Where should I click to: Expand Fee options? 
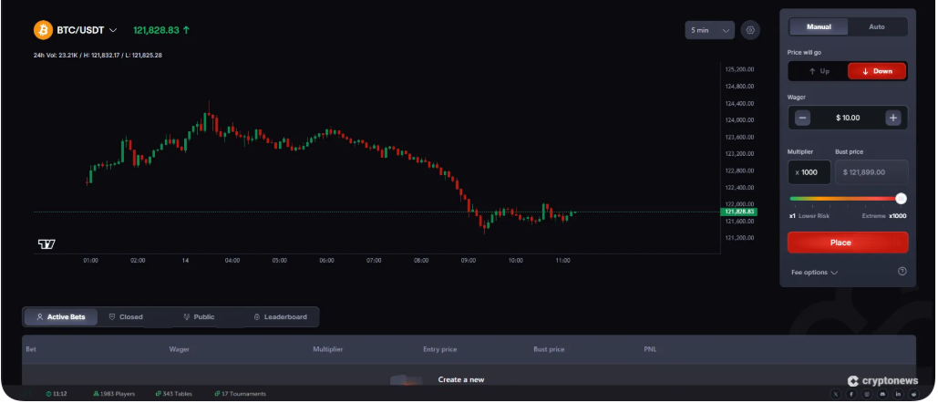coord(814,272)
